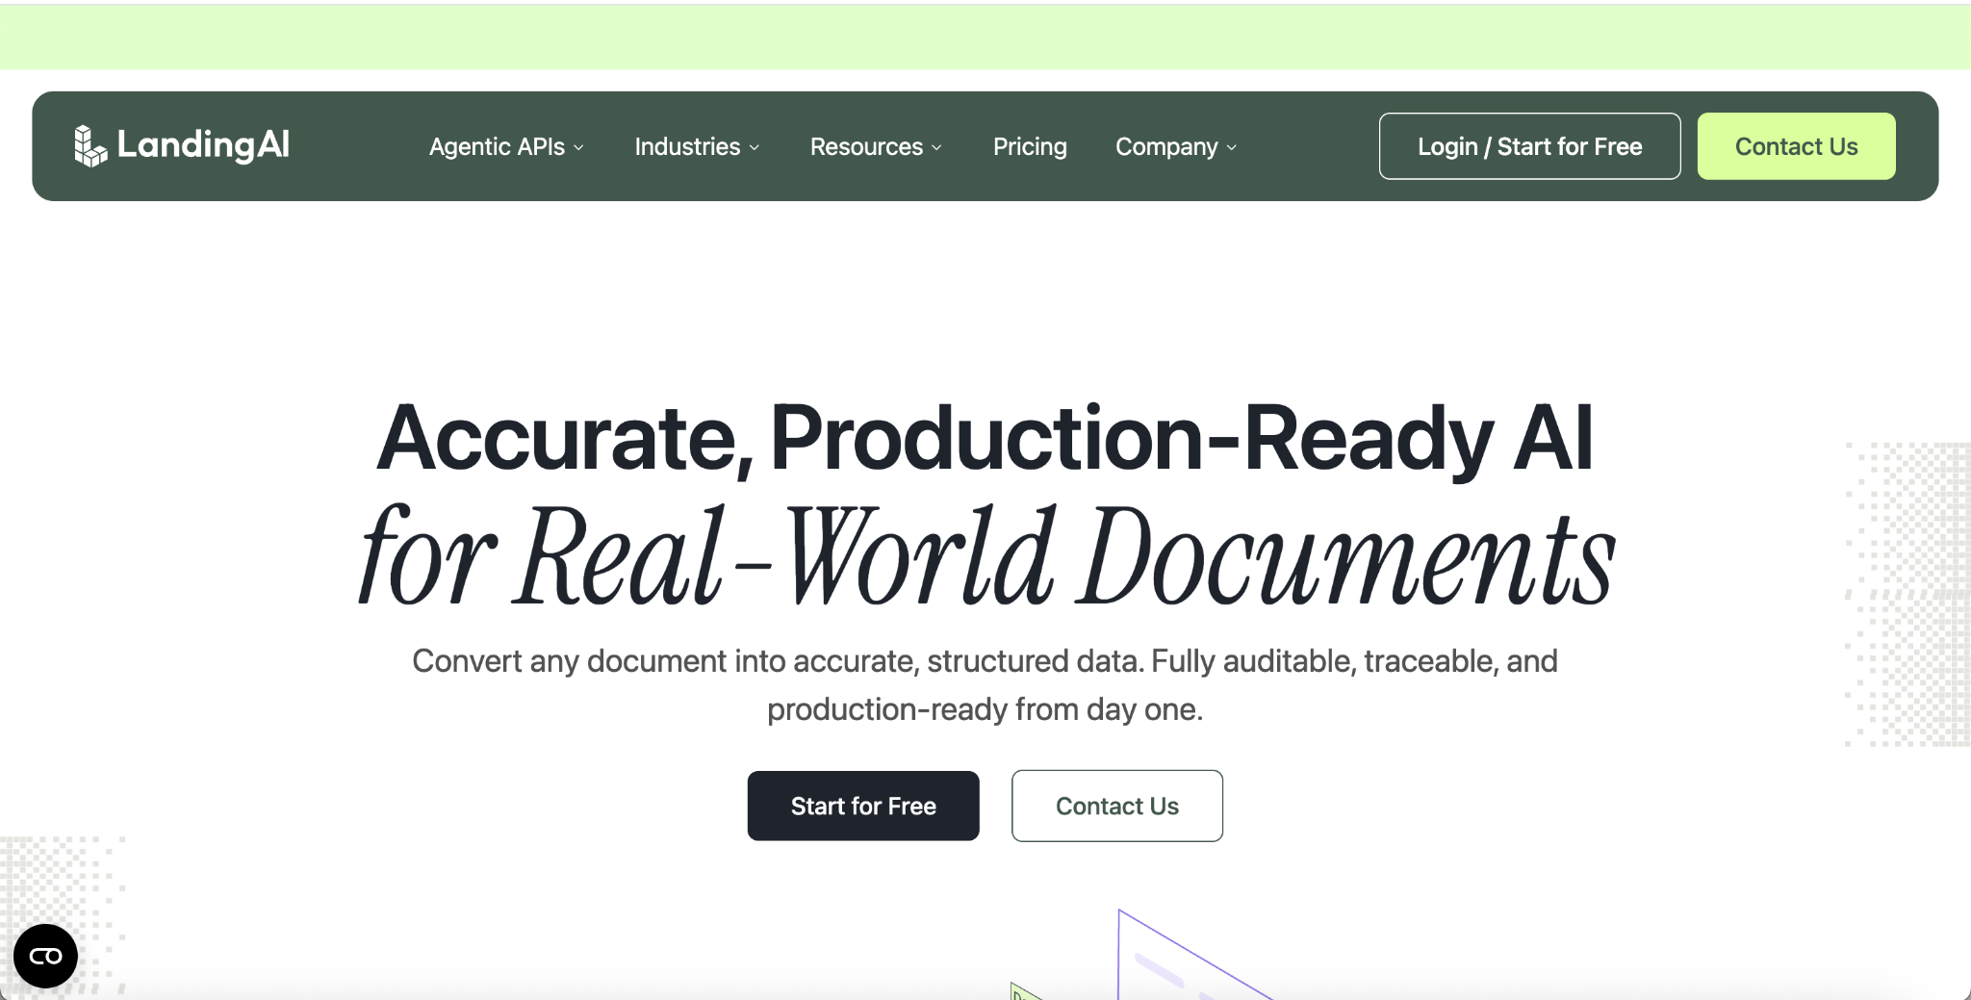This screenshot has width=1971, height=1000.
Task: Click the green Contact Us button in navbar
Action: [x=1796, y=146]
